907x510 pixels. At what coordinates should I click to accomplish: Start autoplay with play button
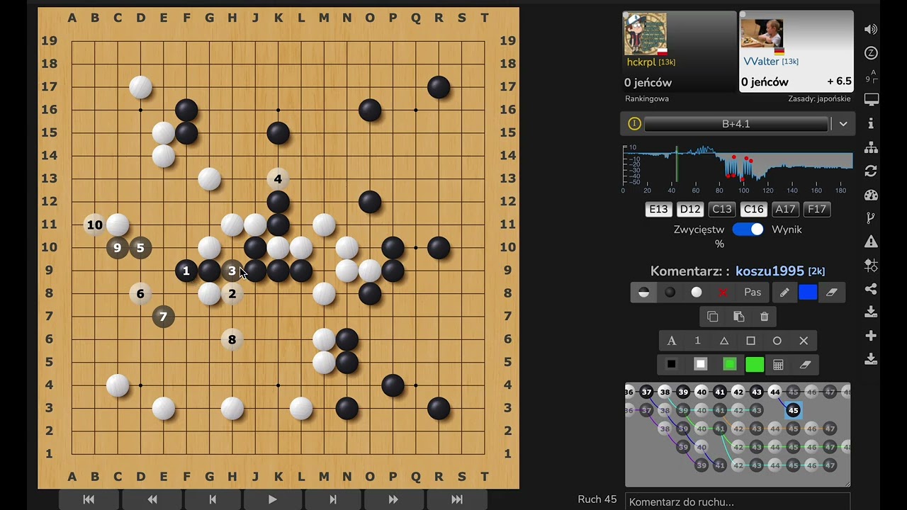coord(272,499)
